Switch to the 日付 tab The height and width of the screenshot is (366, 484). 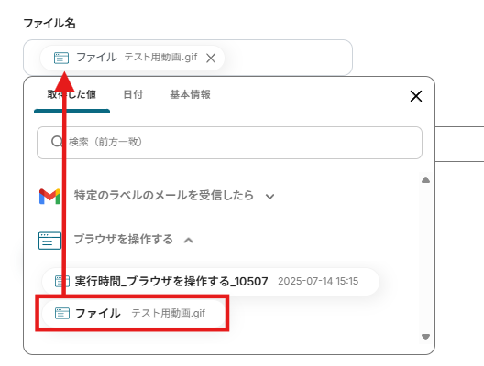tap(133, 94)
